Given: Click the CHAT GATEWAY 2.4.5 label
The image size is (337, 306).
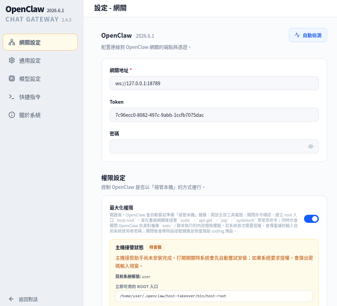Looking at the screenshot, I should [x=38, y=20].
